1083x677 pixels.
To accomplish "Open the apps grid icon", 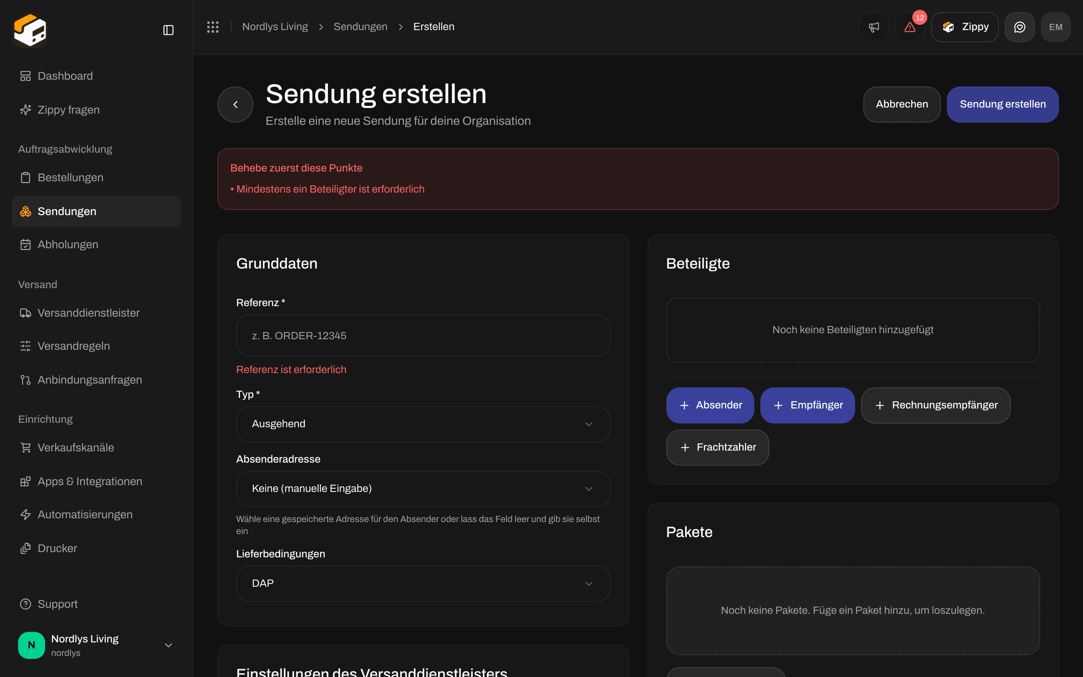I will pos(212,27).
